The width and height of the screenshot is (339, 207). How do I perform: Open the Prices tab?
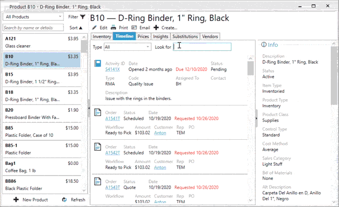pyautogui.click(x=143, y=36)
